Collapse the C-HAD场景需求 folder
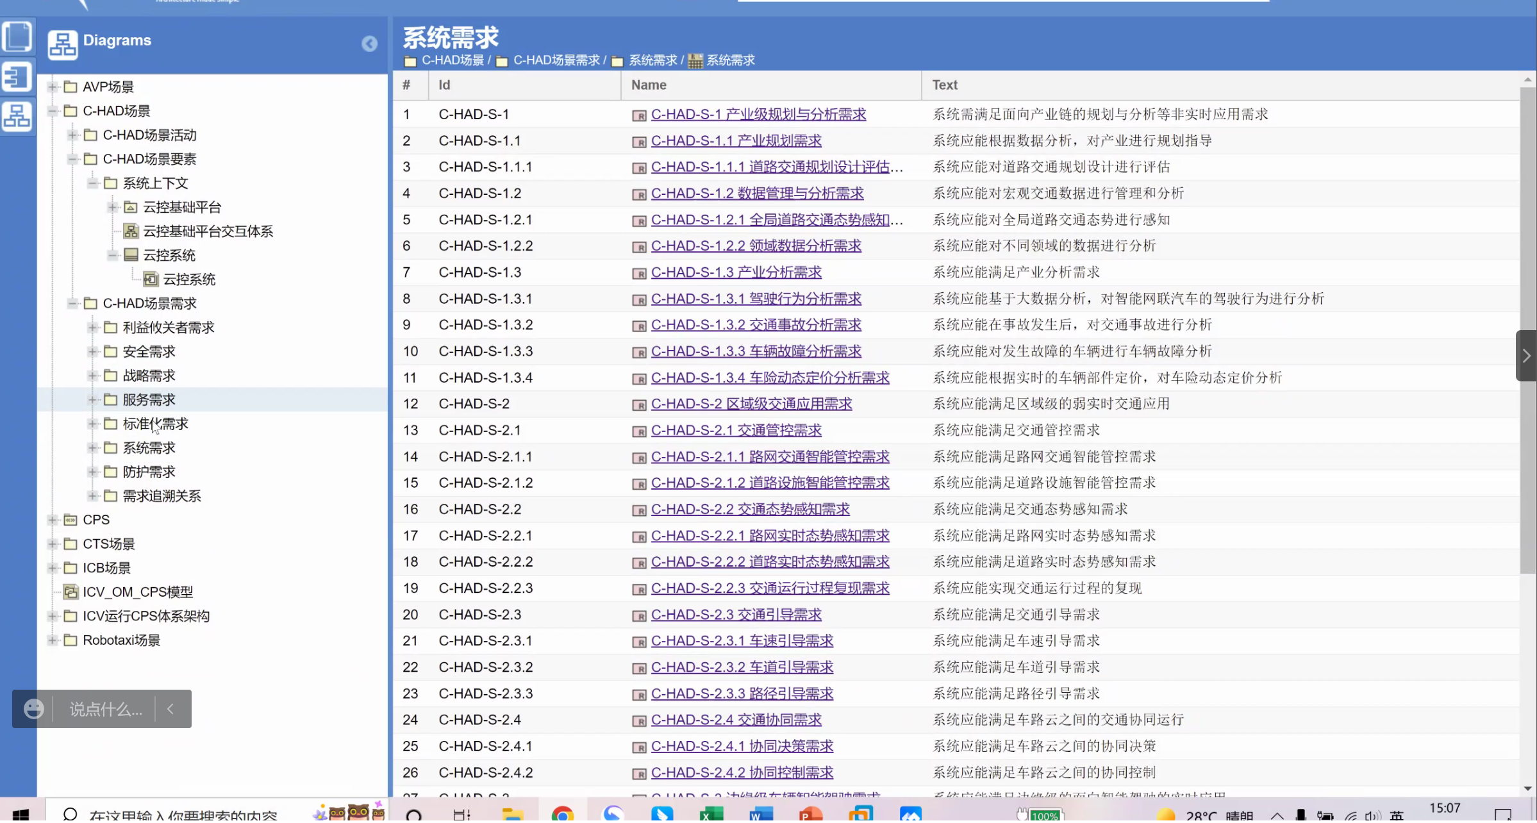 [x=73, y=303]
